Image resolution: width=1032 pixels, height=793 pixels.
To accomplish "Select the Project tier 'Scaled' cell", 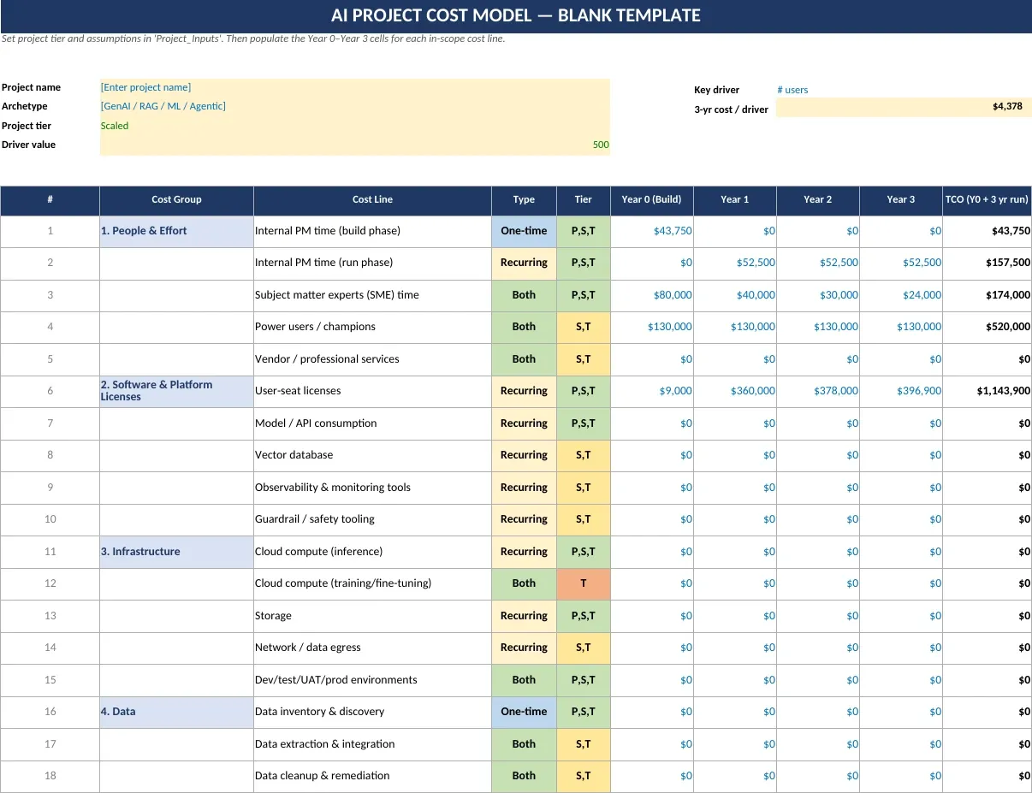I will point(355,126).
